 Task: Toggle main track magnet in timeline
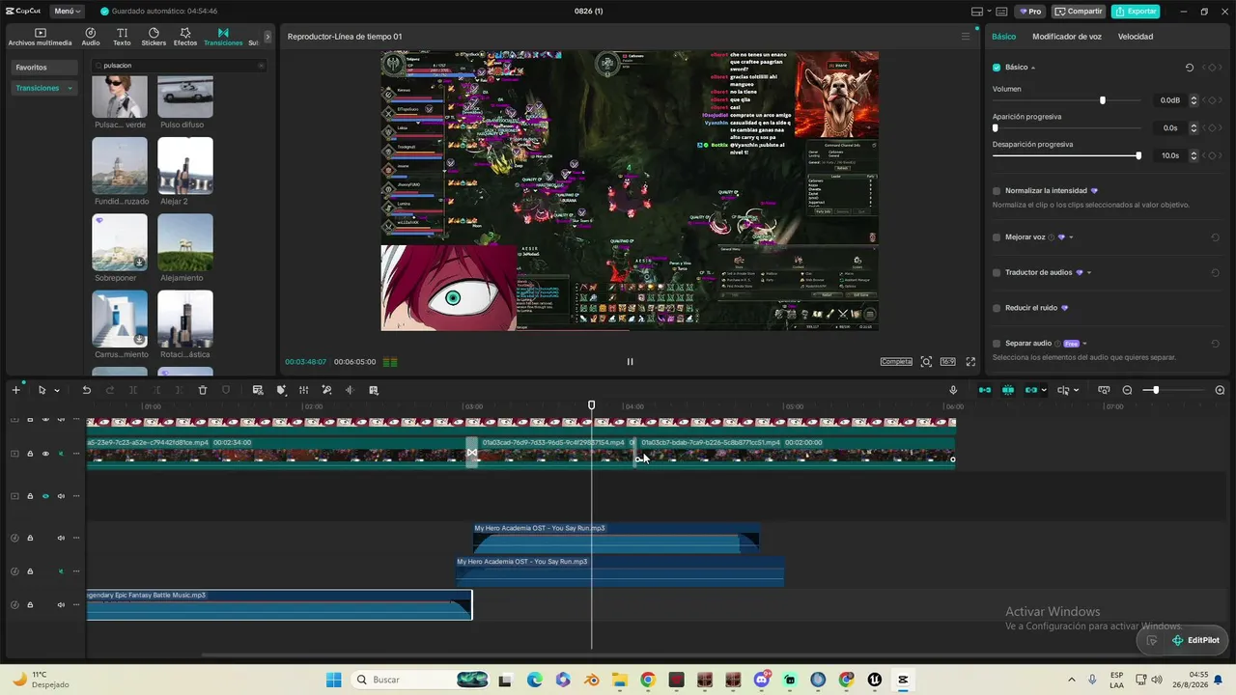click(984, 390)
